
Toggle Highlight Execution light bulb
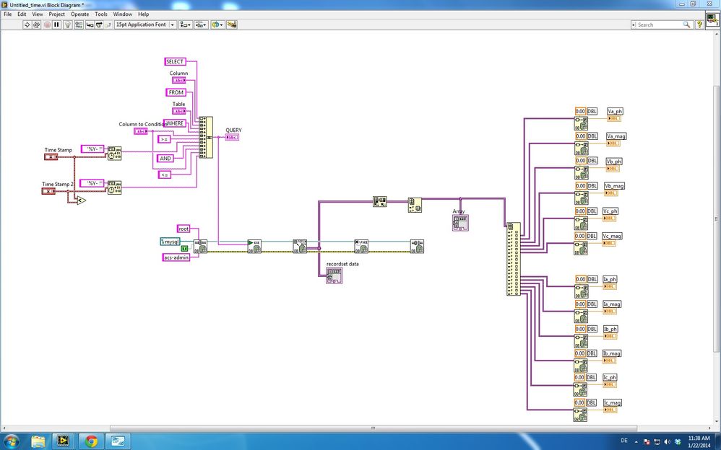click(x=68, y=25)
